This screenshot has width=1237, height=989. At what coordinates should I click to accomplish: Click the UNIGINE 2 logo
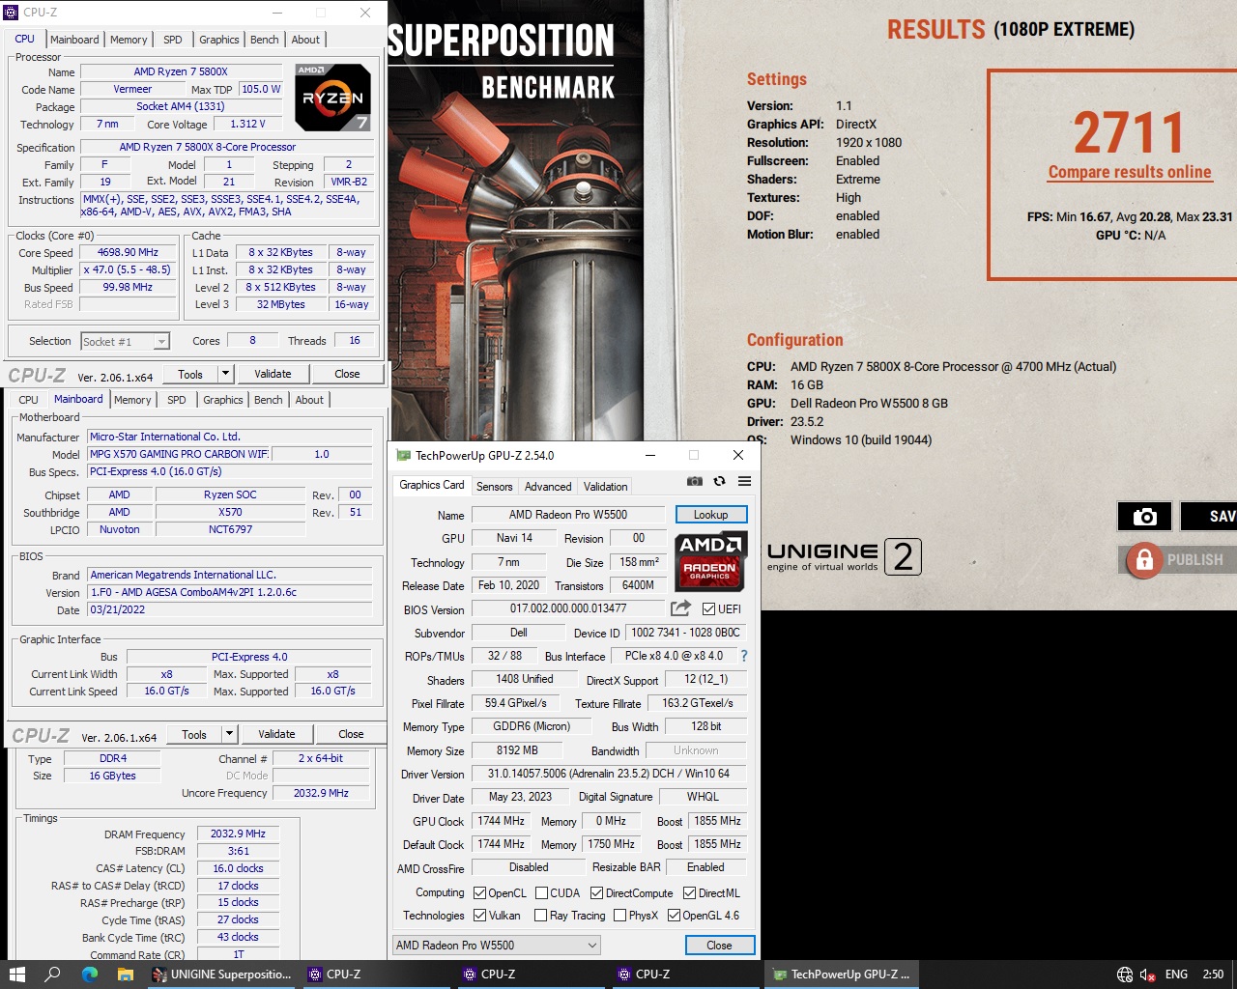[x=844, y=556]
